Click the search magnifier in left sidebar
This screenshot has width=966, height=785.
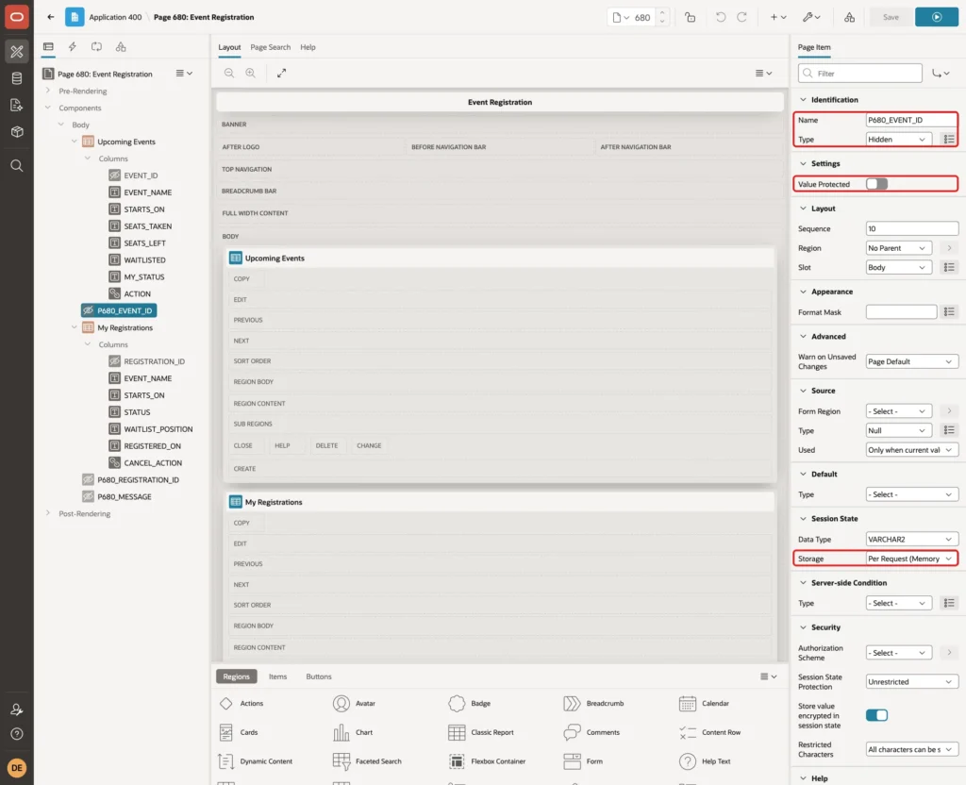(x=17, y=166)
